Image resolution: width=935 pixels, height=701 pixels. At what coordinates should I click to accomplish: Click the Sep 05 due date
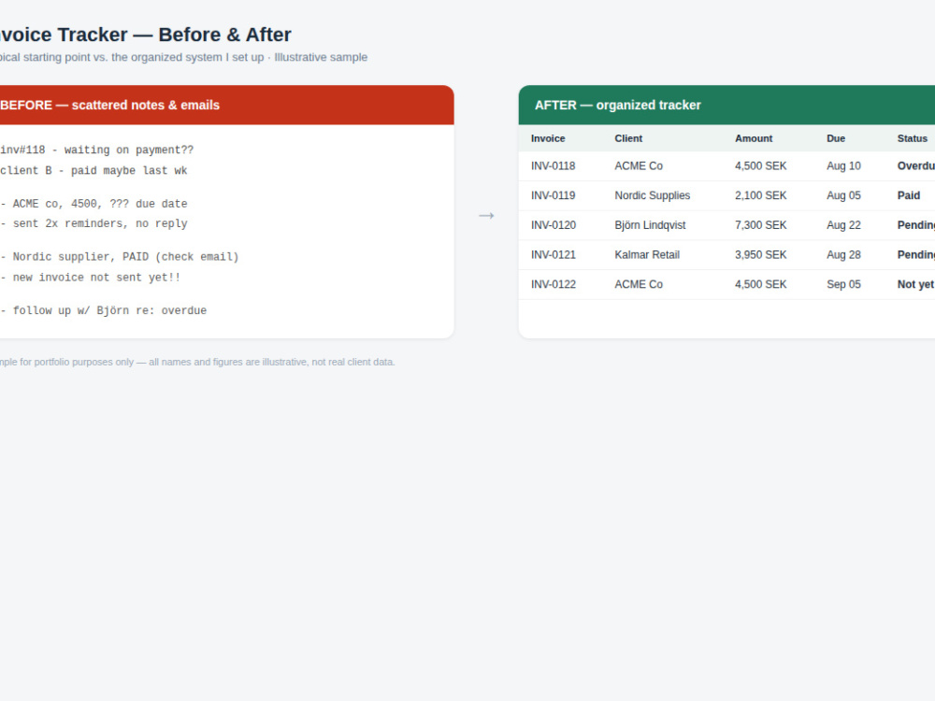coord(843,284)
